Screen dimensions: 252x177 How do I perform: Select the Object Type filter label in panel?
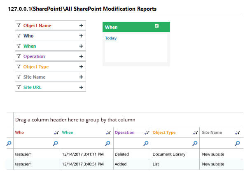(x=36, y=67)
